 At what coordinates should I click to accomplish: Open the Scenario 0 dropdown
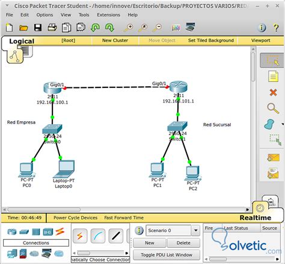pyautogui.click(x=195, y=230)
